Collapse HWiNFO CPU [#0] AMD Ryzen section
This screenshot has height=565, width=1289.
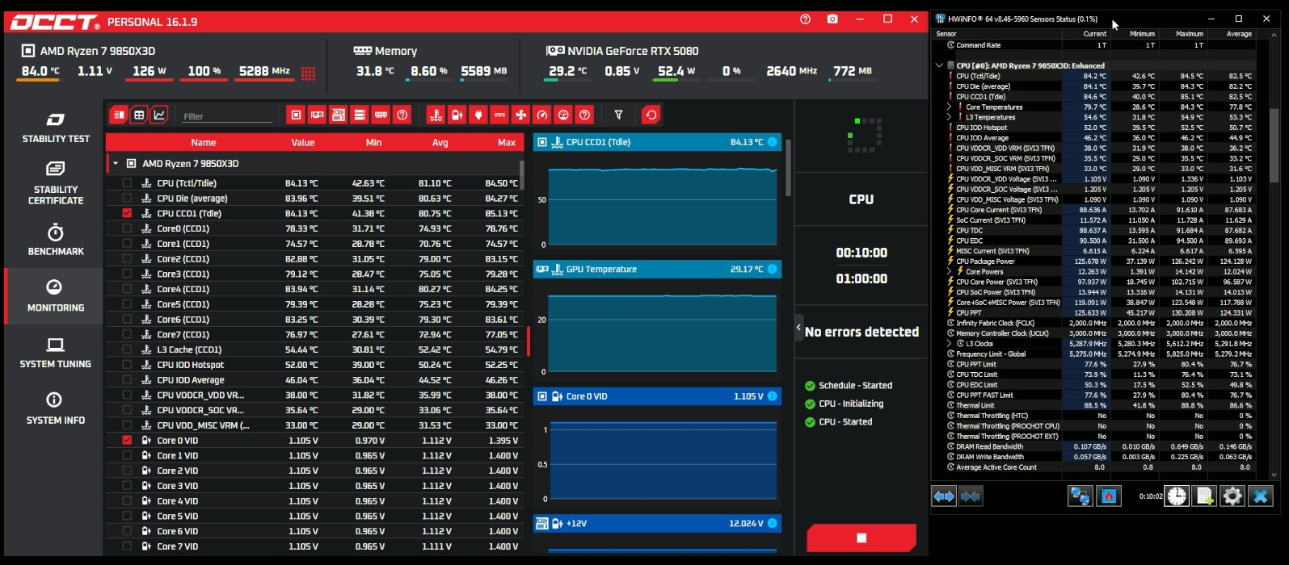point(939,65)
